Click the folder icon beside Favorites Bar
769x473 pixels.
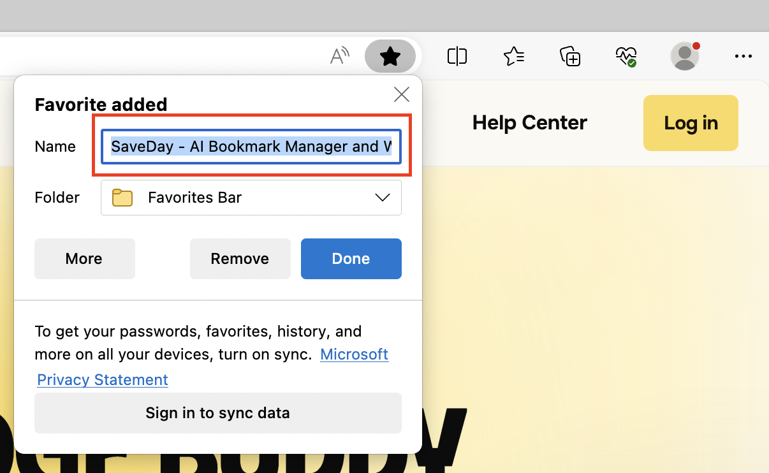(x=122, y=198)
